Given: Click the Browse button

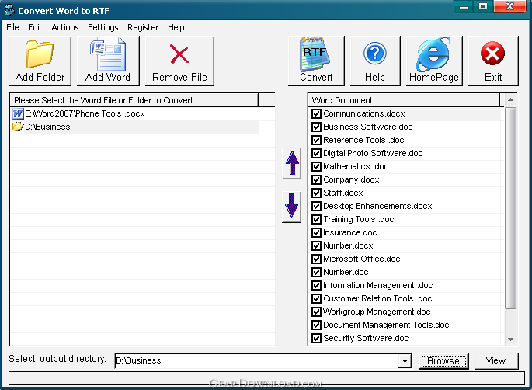Looking at the screenshot, I should coord(443,360).
